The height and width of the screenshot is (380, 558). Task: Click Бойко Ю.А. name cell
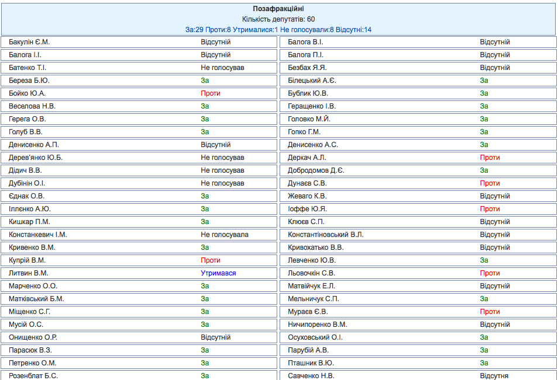point(27,93)
